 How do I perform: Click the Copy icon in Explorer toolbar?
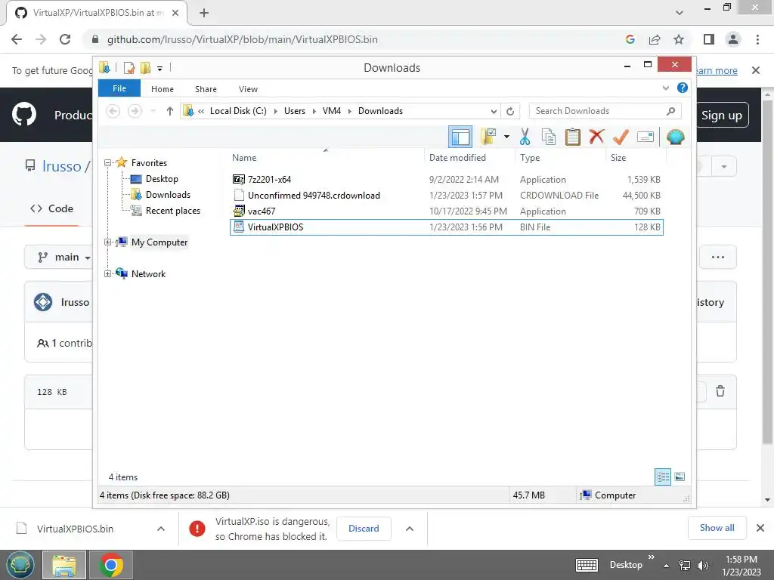(x=549, y=137)
